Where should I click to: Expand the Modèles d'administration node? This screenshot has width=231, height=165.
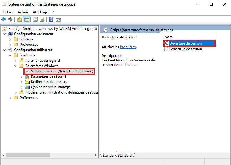coord(16,92)
